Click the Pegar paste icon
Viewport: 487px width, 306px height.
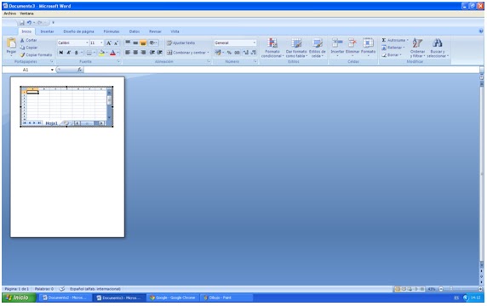(11, 43)
